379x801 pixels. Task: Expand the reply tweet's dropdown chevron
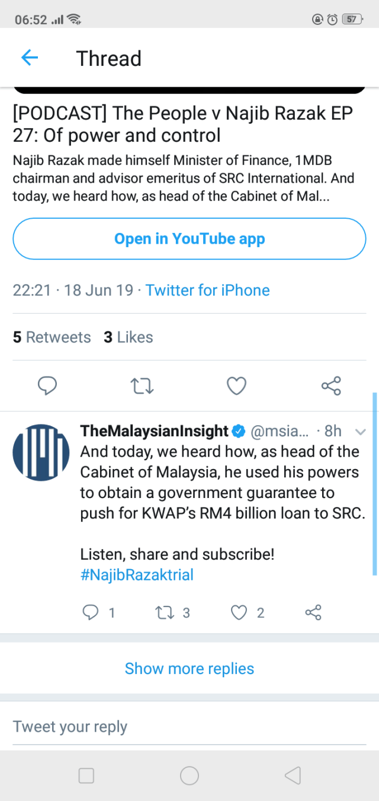360,432
